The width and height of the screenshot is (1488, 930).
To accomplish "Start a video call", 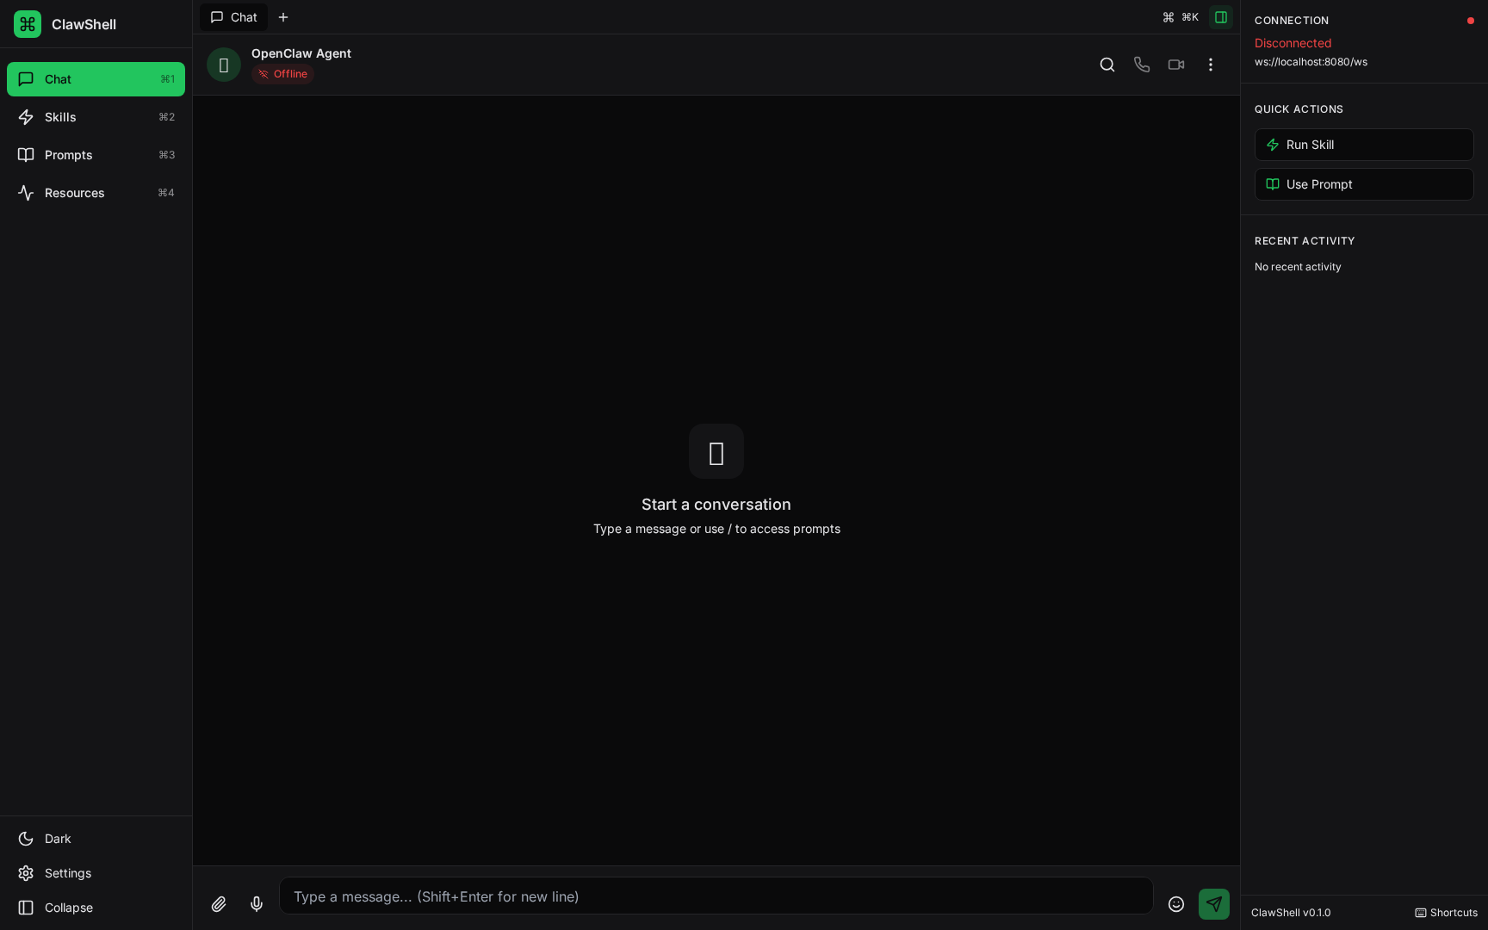I will coord(1176,65).
